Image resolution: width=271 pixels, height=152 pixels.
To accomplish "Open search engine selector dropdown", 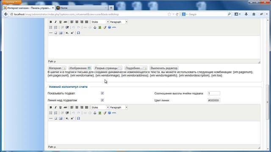I will (185, 14).
